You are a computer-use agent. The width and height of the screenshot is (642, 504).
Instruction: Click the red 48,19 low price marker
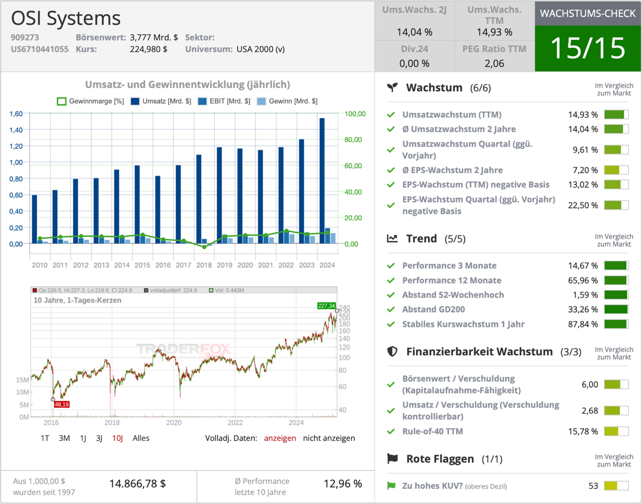coord(62,404)
